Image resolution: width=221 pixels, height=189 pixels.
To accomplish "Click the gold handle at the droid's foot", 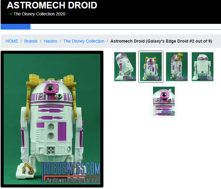I will click(x=28, y=168).
